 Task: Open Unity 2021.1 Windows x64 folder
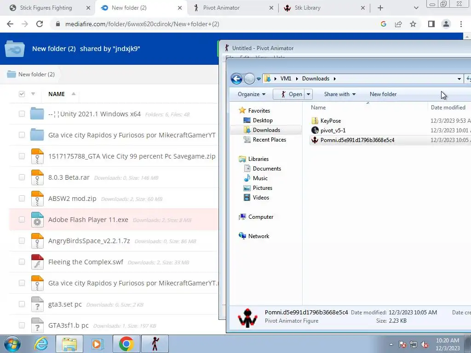click(x=94, y=114)
